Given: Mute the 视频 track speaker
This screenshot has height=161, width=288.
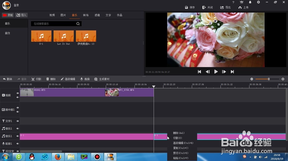Looking at the screenshot, I should 18,97.
